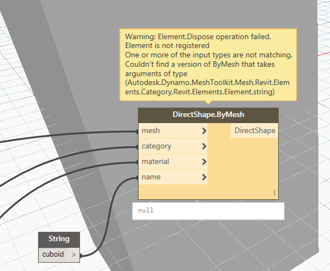Image resolution: width=330 pixels, height=271 pixels.
Task: Expand the name port chevron
Action: click(x=204, y=177)
